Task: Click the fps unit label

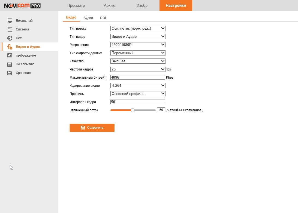Action: 168,69
